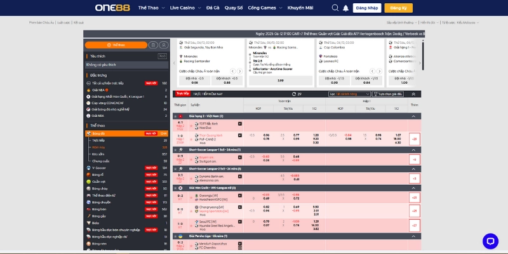Play live stream for Dynamo Berlin am. match
Viewport: 508px width, 254px height.
[240, 177]
